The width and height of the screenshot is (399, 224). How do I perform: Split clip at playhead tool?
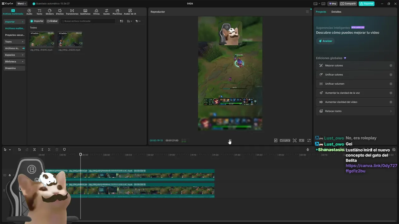(34, 150)
